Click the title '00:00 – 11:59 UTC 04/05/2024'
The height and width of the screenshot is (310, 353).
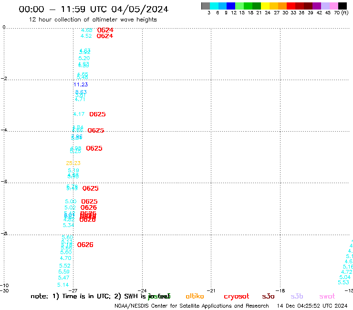pos(93,9)
